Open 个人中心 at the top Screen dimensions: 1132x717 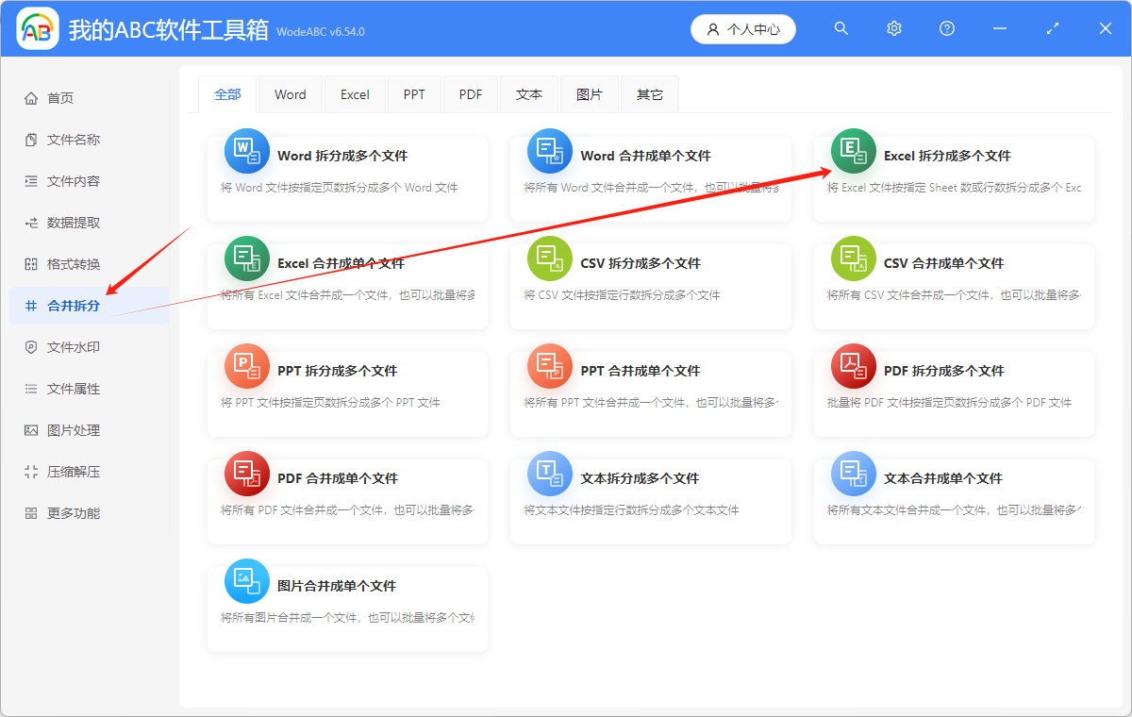point(743,28)
